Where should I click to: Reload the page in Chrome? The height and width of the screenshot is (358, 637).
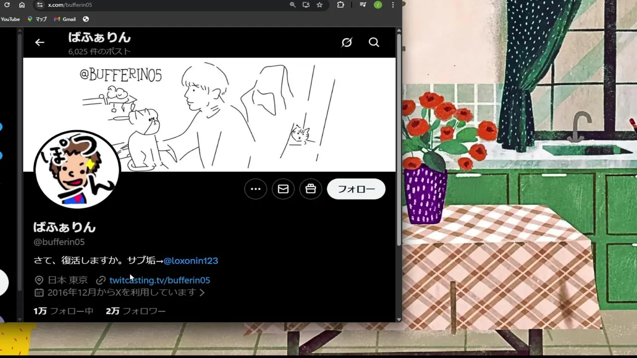pyautogui.click(x=7, y=4)
